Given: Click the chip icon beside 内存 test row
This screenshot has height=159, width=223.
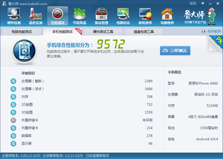Looking at the screenshot, I should (x=13, y=97).
